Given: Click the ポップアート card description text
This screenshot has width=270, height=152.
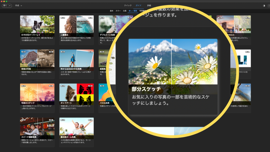Looking at the screenshot, I should click(x=75, y=107).
